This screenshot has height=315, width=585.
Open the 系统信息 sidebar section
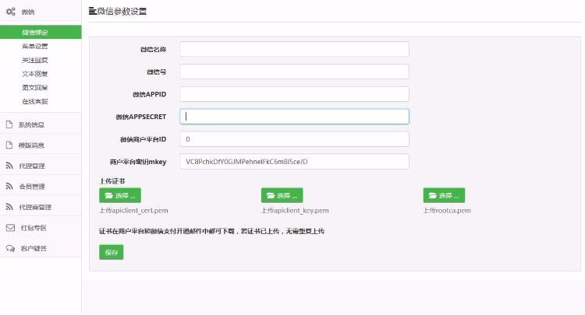(x=41, y=124)
